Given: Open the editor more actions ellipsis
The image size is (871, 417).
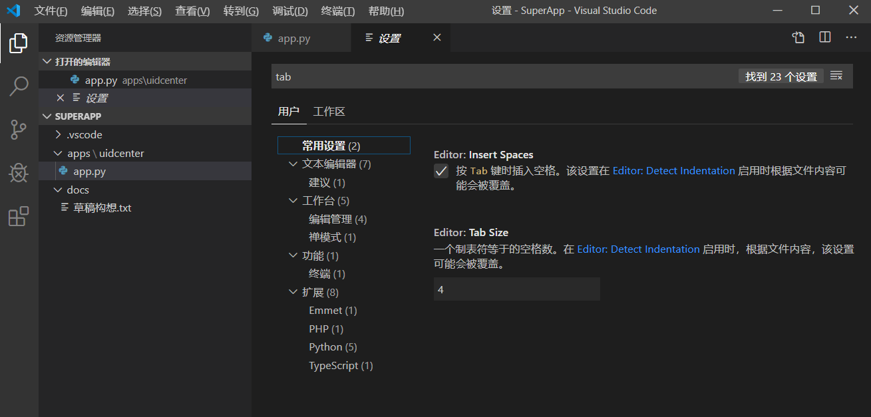Looking at the screenshot, I should click(x=851, y=38).
